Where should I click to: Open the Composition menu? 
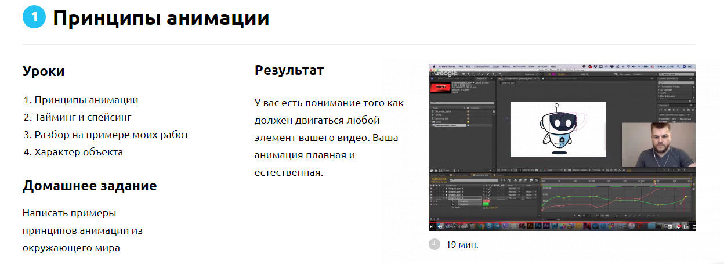[481, 67]
